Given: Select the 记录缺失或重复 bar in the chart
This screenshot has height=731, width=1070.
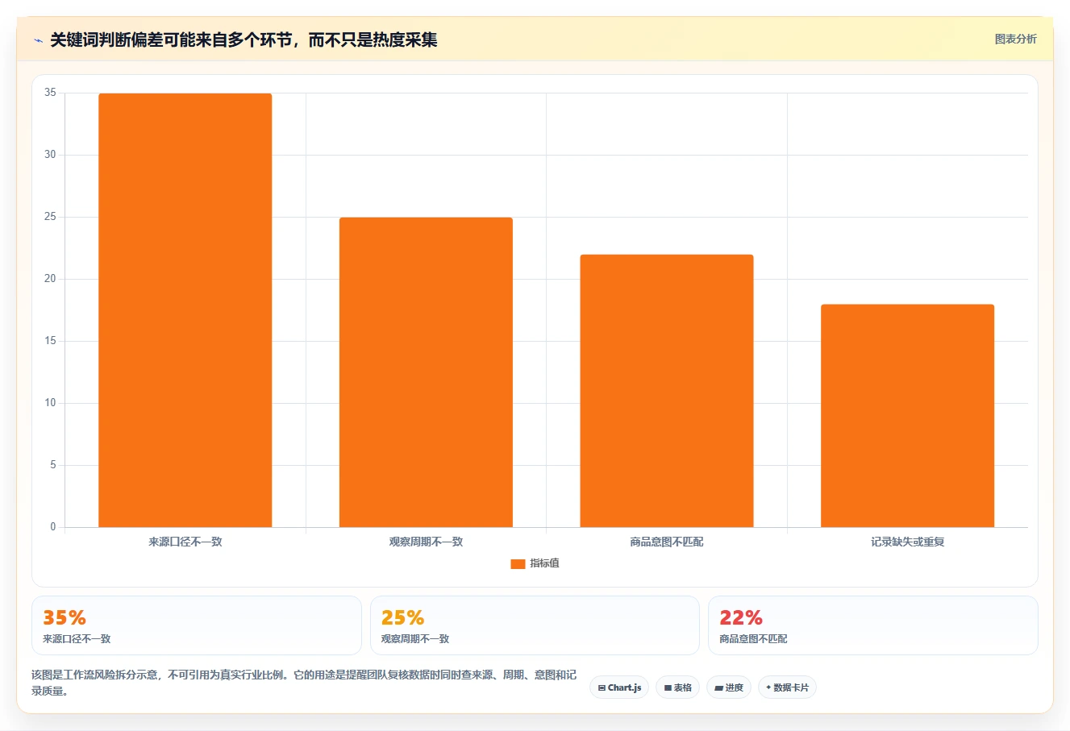Looking at the screenshot, I should coord(907,416).
